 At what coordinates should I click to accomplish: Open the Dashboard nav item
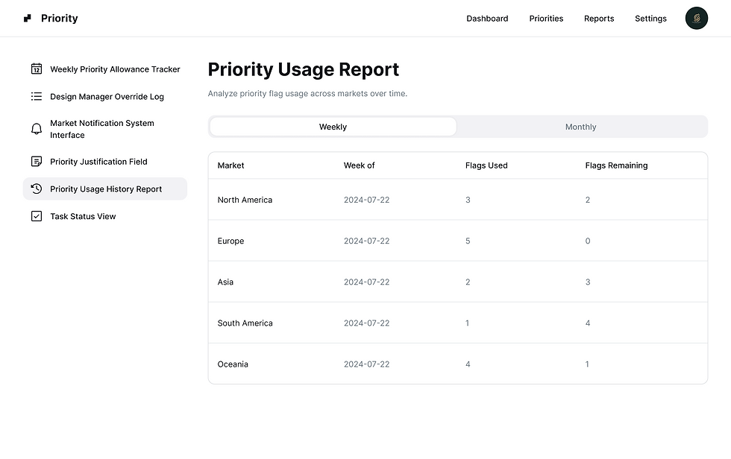coord(487,19)
